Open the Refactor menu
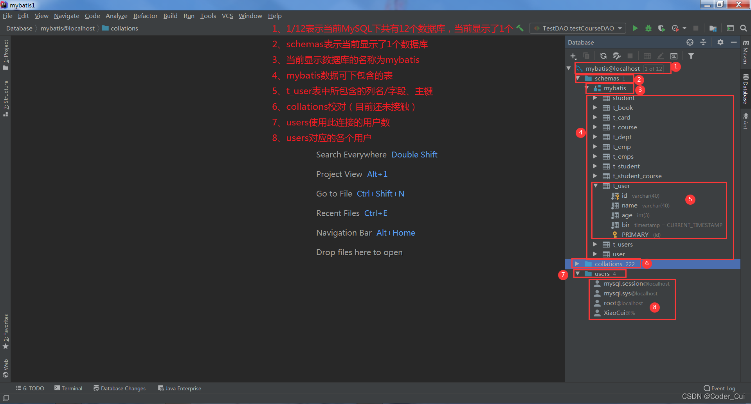The height and width of the screenshot is (404, 751). pos(145,16)
